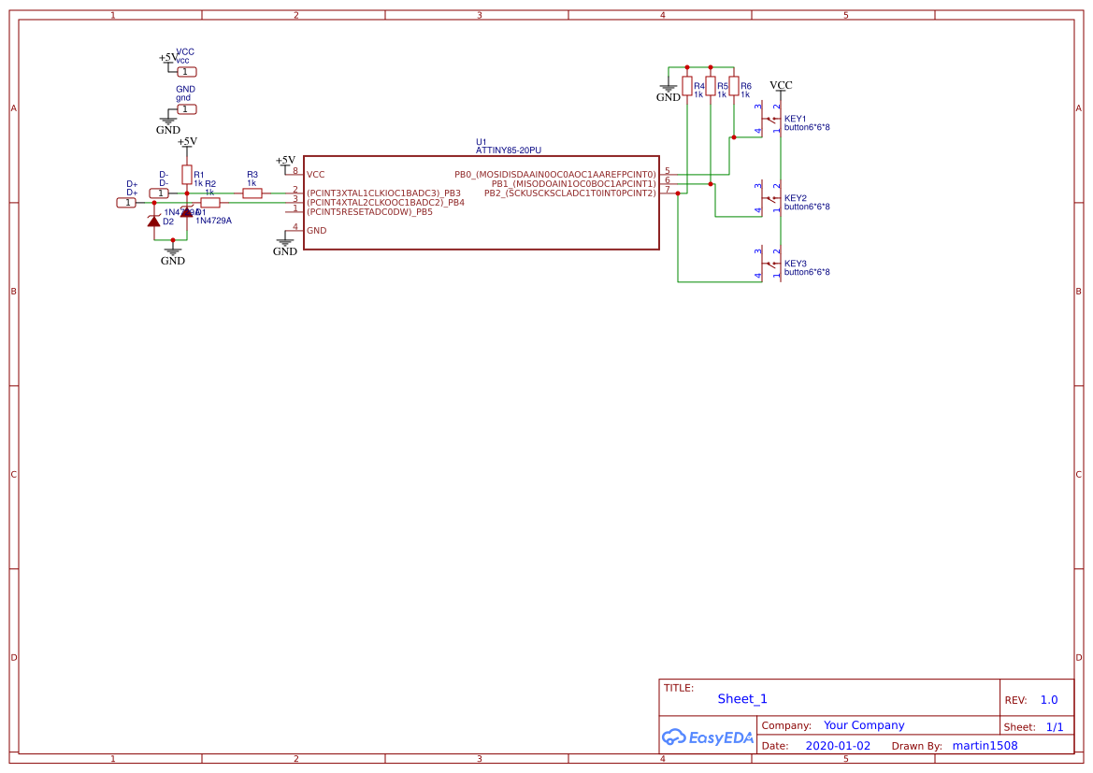1093x773 pixels.
Task: Select the Sheet_1 title text
Action: click(x=742, y=699)
